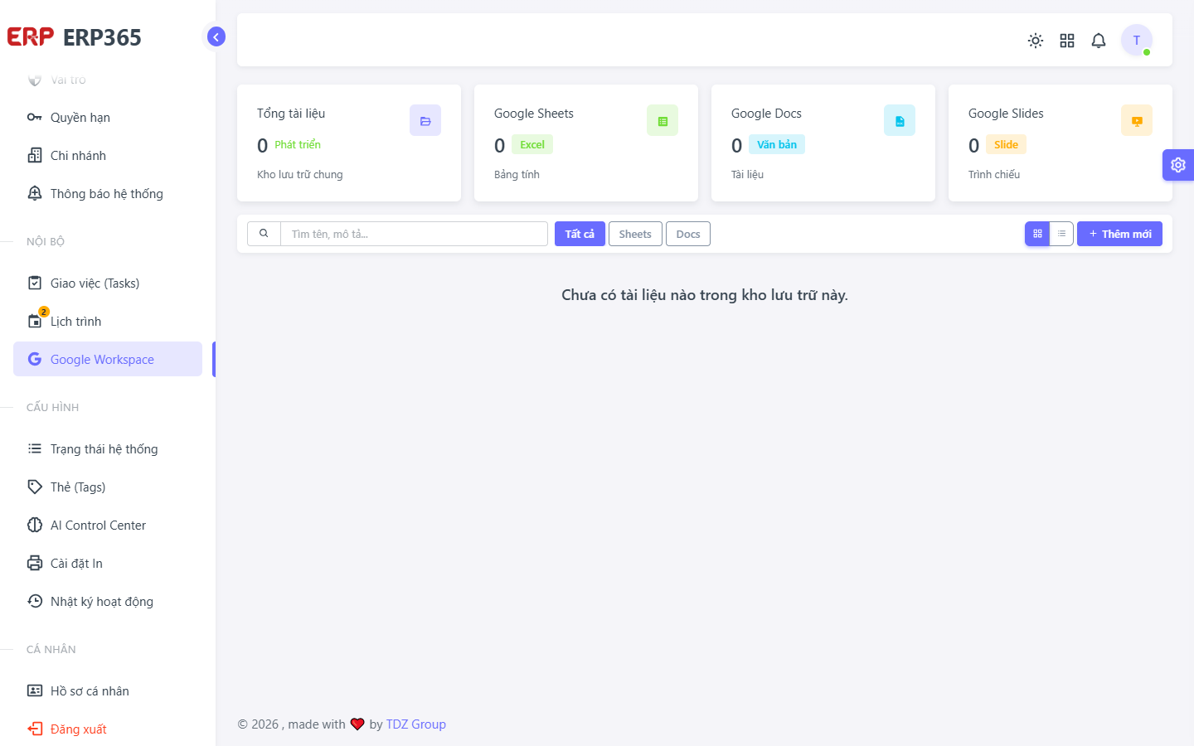Select the Sheets filter tab
The height and width of the screenshot is (746, 1194).
[635, 234]
